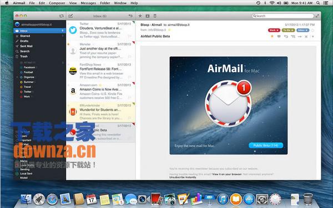Remove the green To Do label tag
The width and height of the screenshot is (333, 208).
click(292, 30)
